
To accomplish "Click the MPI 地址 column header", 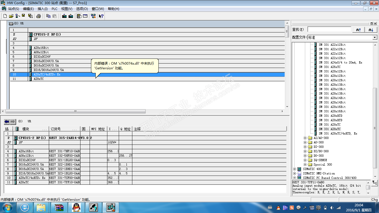I will pos(98,129).
